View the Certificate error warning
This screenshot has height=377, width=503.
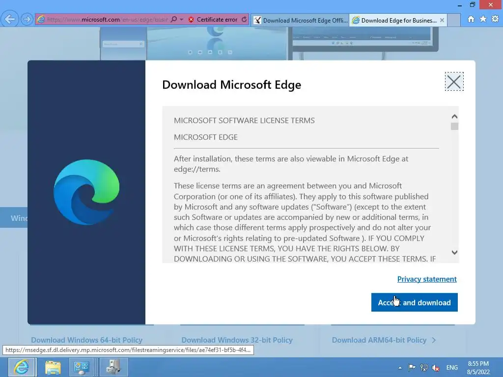click(x=213, y=20)
